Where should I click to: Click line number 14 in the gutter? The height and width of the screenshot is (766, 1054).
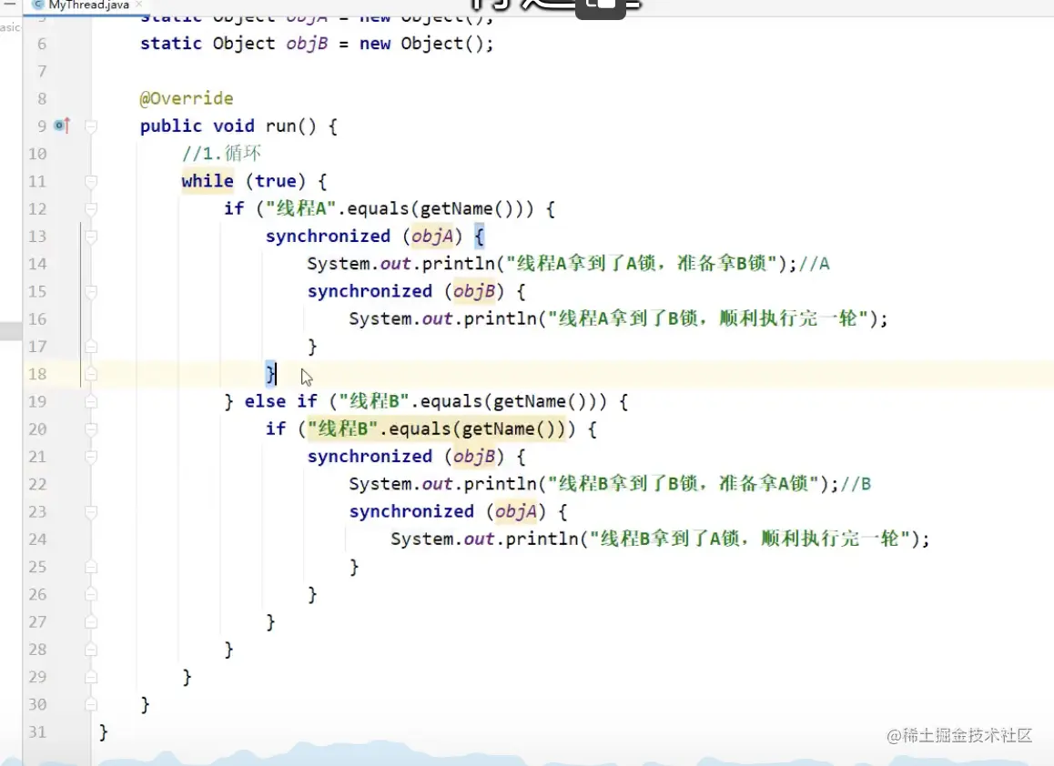37,264
